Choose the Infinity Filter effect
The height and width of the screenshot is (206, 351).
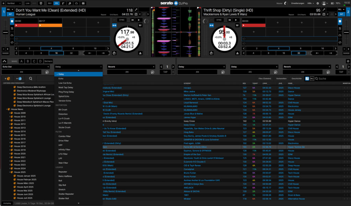pos(64,150)
